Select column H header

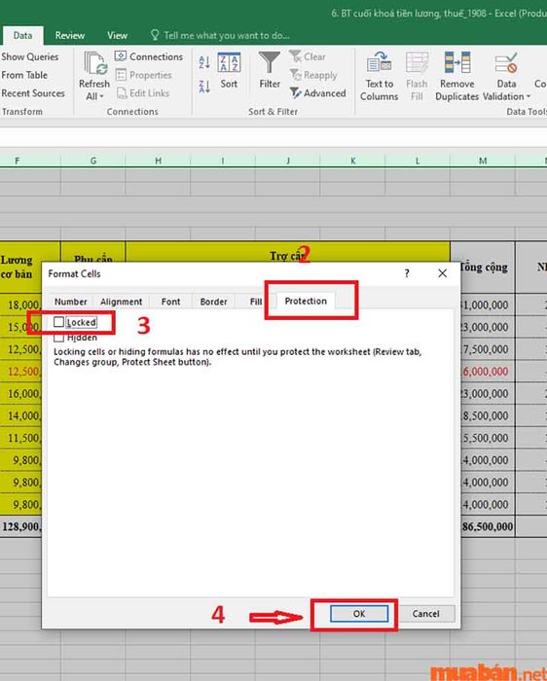(x=158, y=161)
